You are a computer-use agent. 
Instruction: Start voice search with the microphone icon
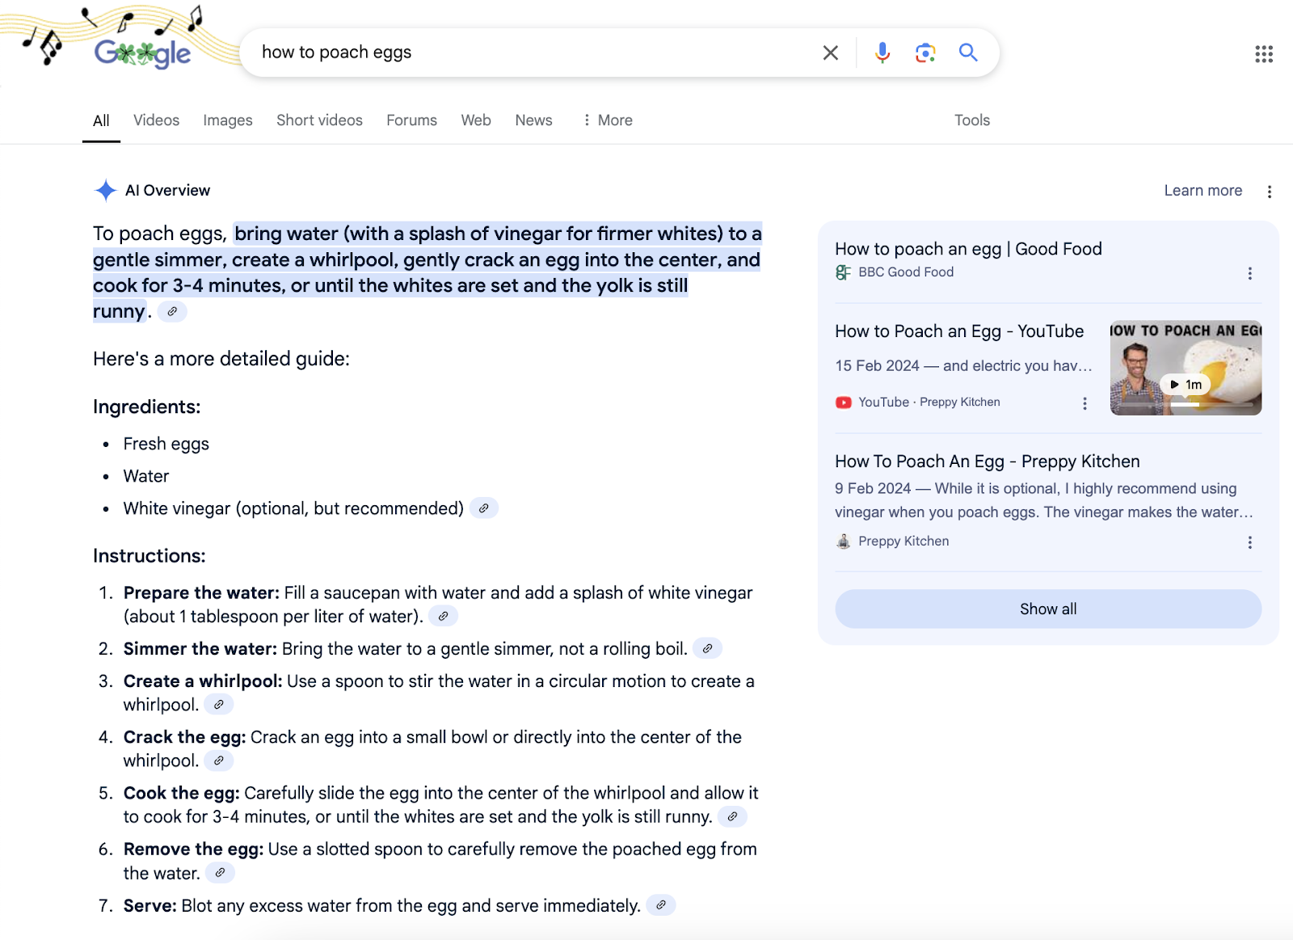882,53
